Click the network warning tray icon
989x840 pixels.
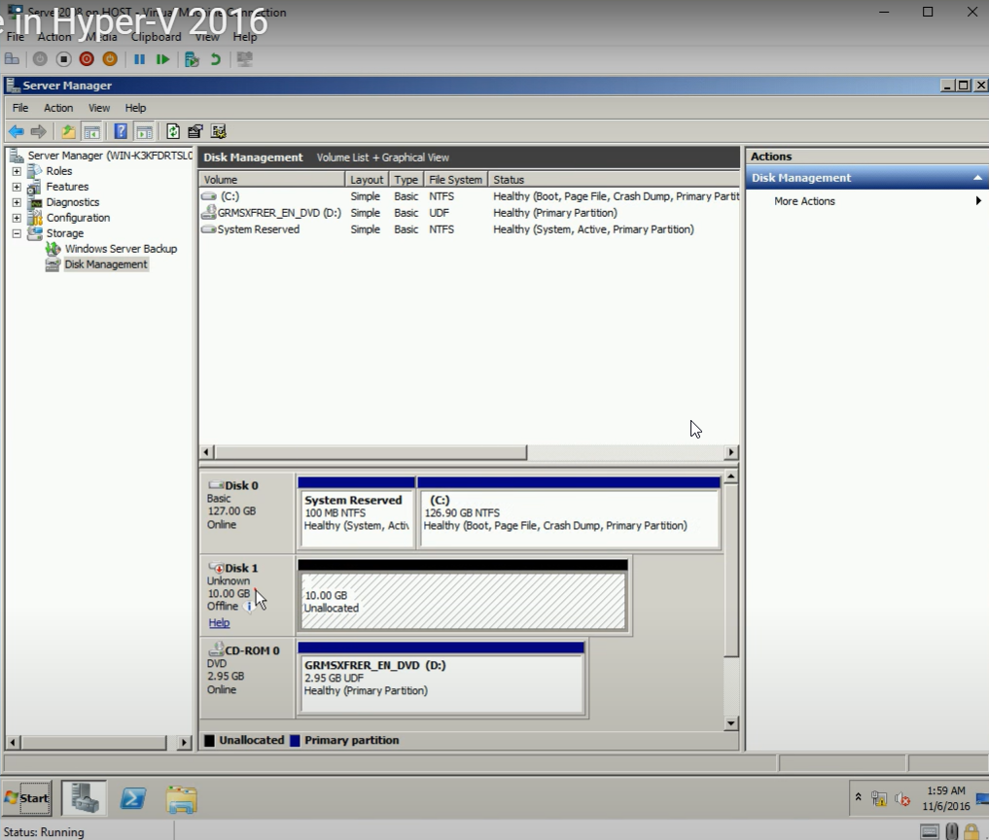tap(878, 799)
